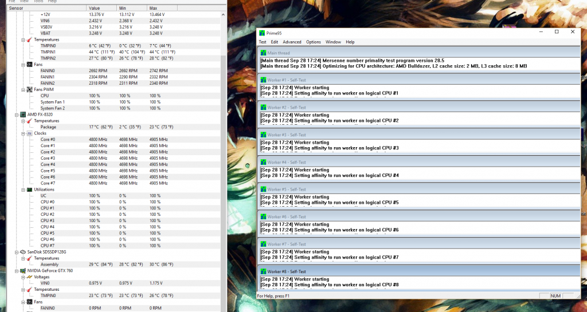
Task: Open the Window menu in Prime95
Action: click(333, 42)
